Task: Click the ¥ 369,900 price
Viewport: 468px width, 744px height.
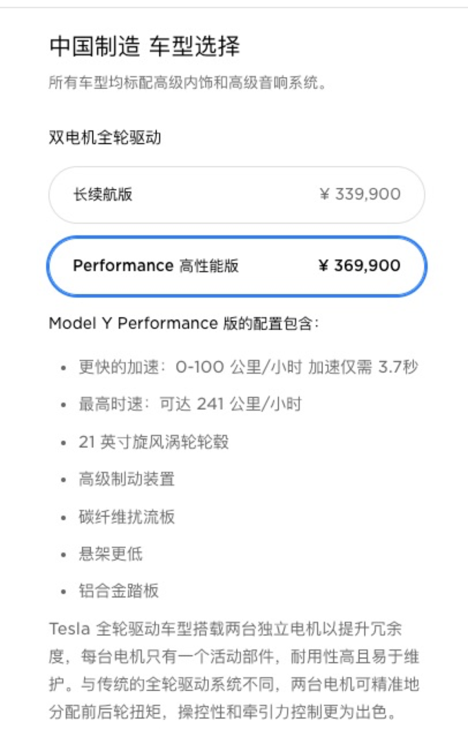Action: tap(359, 266)
